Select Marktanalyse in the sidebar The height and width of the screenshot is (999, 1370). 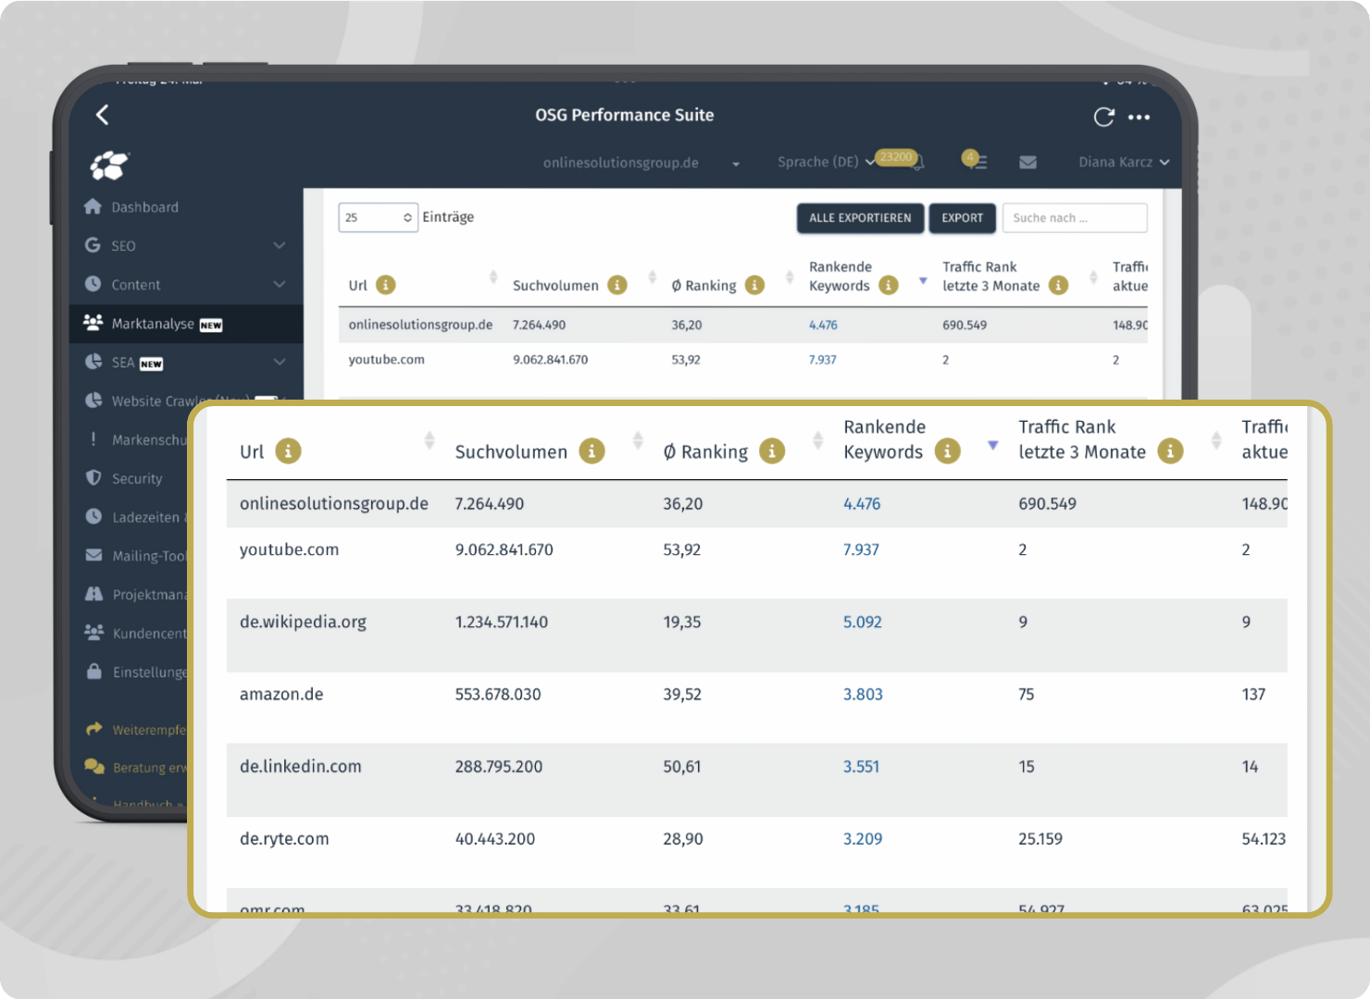(x=186, y=324)
